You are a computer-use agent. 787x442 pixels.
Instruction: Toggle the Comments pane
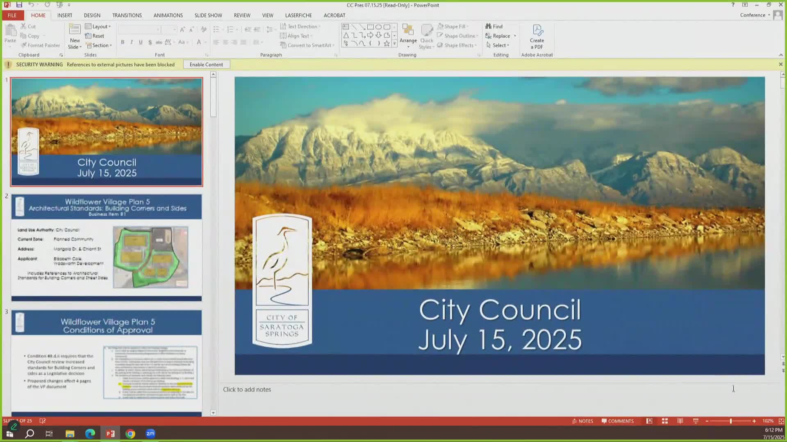[617, 421]
